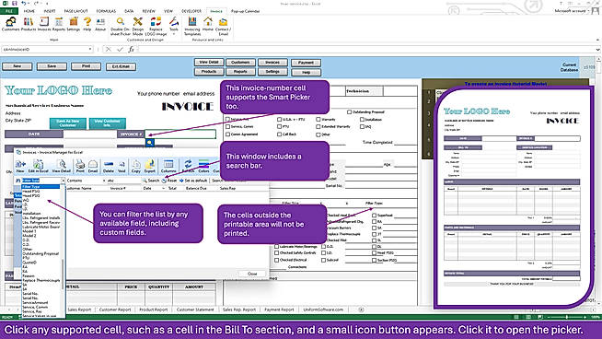The height and width of the screenshot is (339, 602).
Task: Open Invoicing Templates link icon
Action: [x=192, y=26]
